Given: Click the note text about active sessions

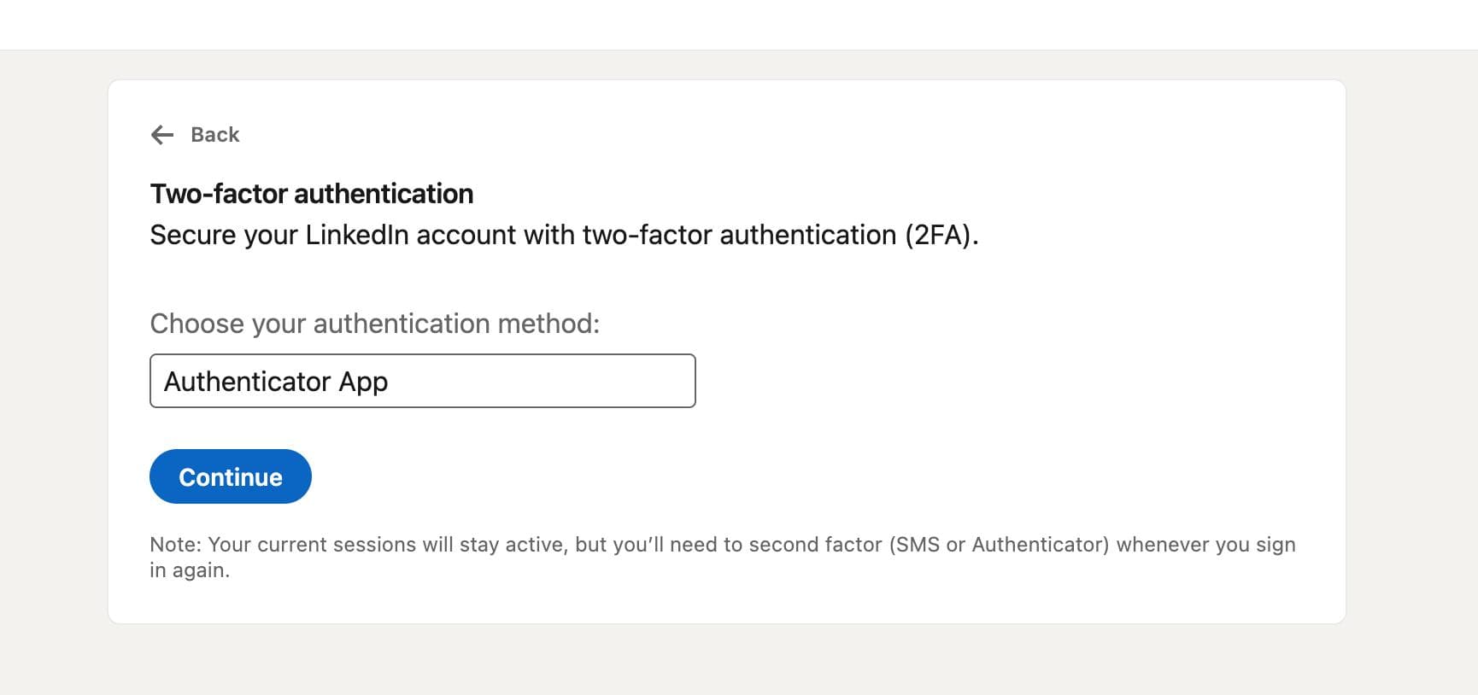Looking at the screenshot, I should [x=722, y=557].
